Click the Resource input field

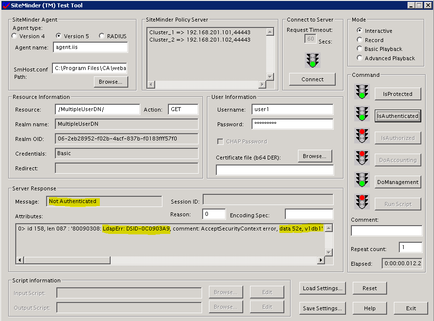(97, 109)
